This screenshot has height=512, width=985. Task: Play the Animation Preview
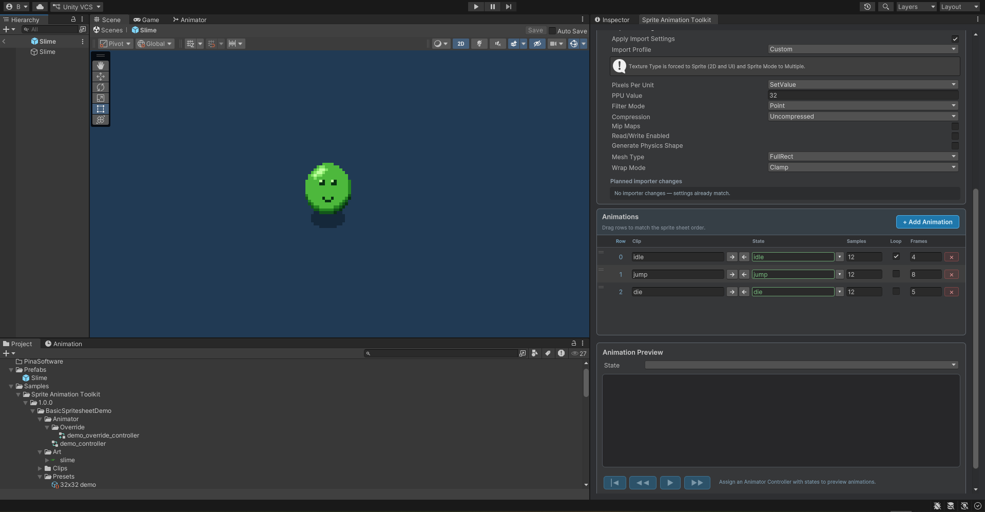coord(670,483)
